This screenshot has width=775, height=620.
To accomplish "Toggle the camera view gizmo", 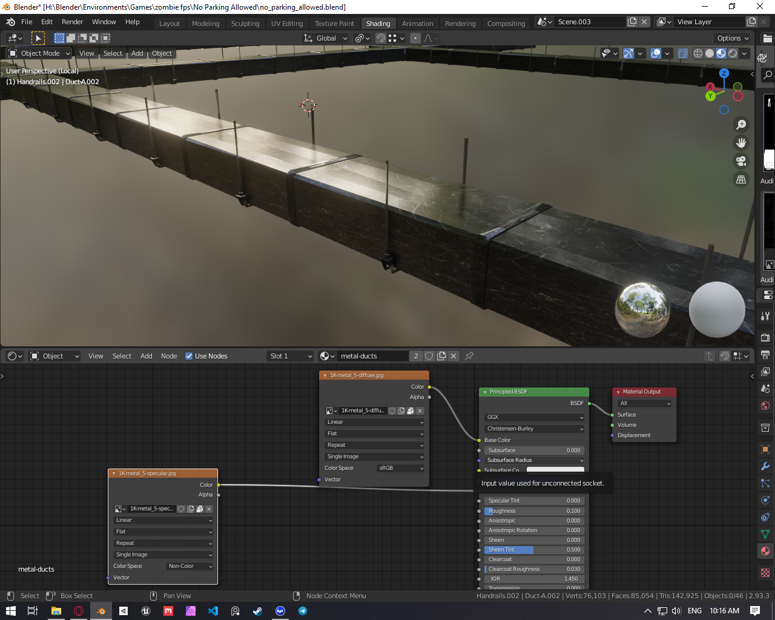I will (x=740, y=161).
